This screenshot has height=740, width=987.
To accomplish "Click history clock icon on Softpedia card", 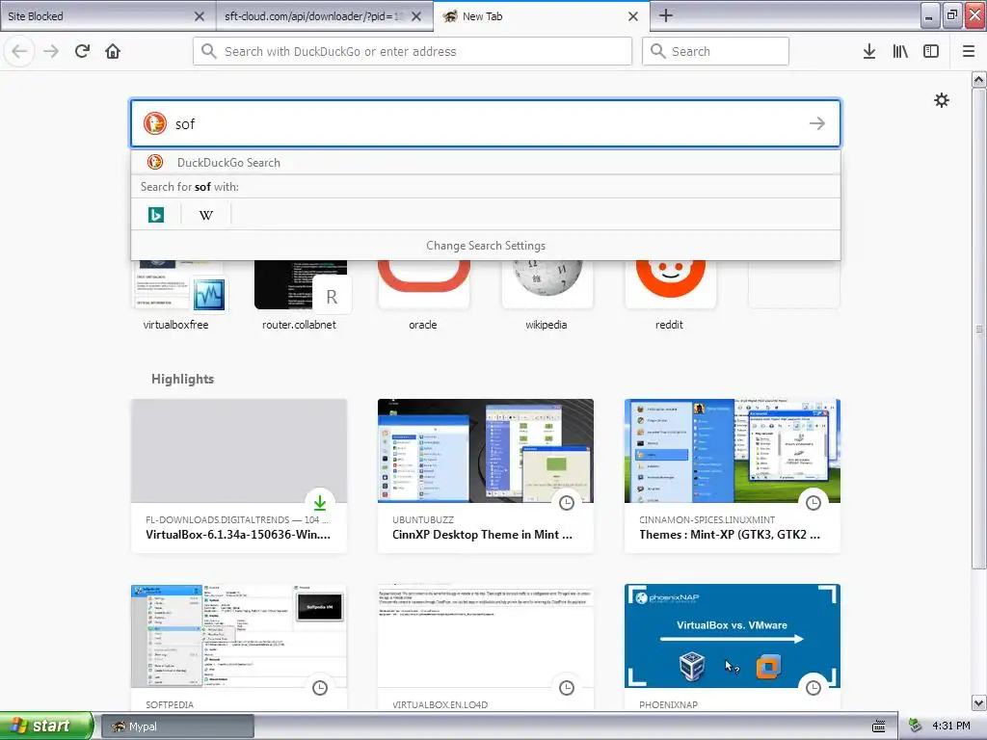I will (320, 688).
